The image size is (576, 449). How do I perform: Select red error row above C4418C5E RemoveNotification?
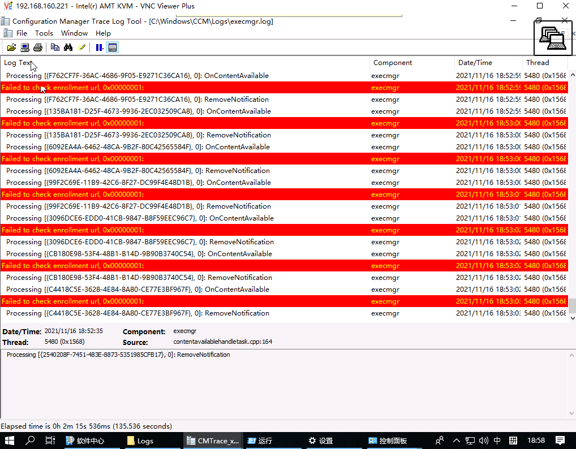[x=284, y=301]
